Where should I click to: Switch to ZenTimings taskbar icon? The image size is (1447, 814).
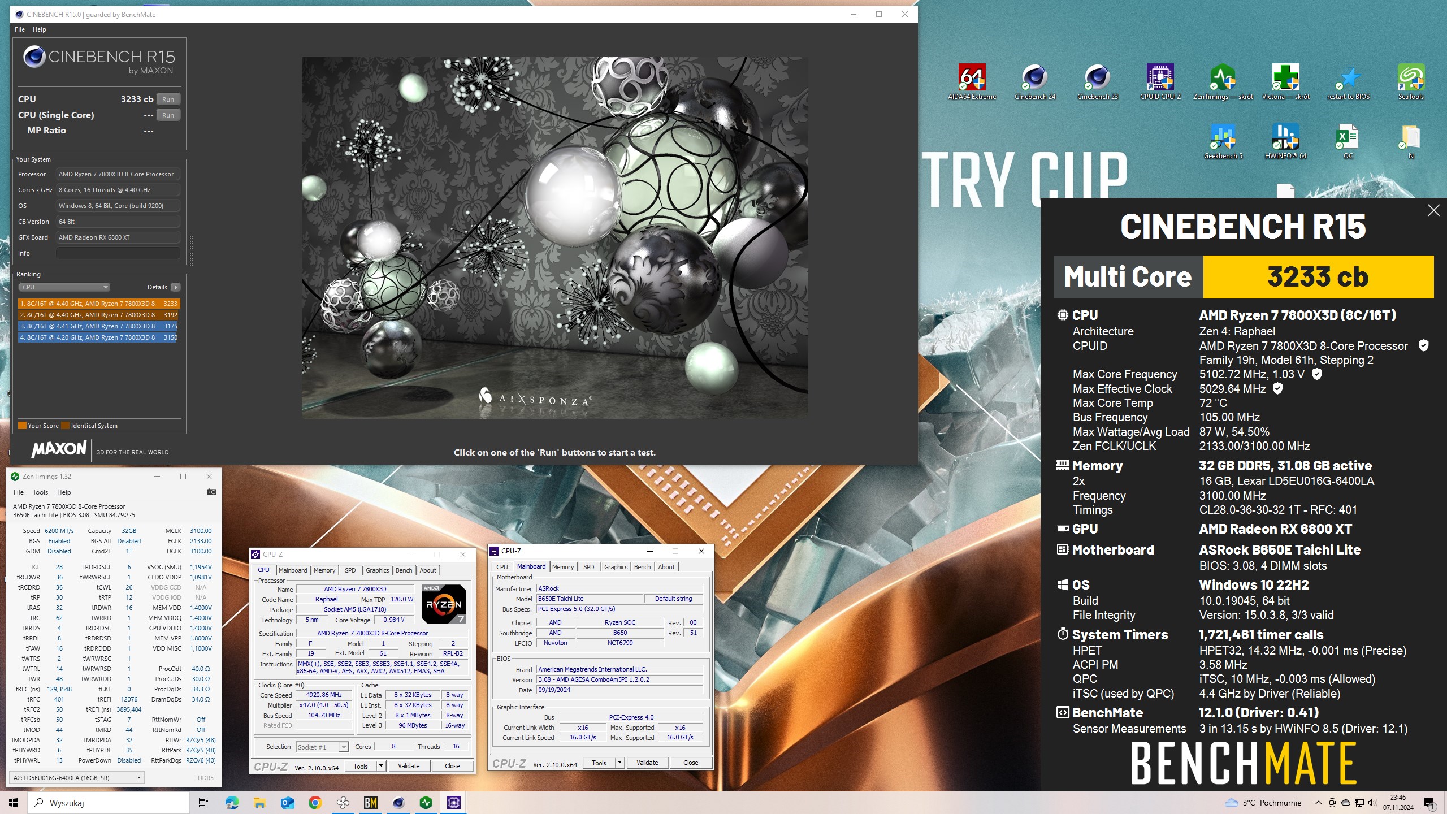tap(426, 803)
